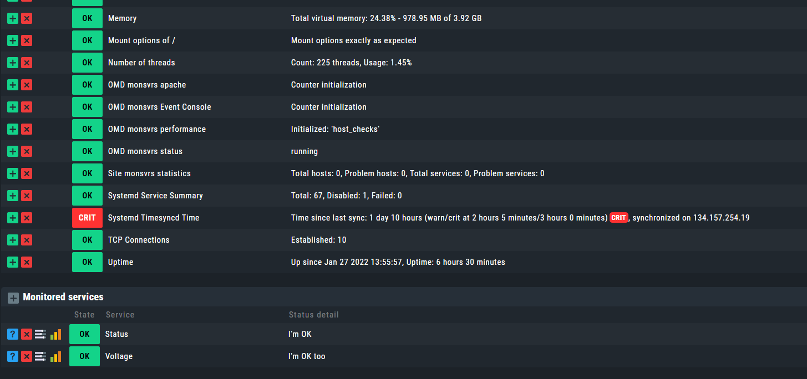Click blue question mark icon for Status service
Viewport: 807px width, 379px height.
click(x=13, y=334)
